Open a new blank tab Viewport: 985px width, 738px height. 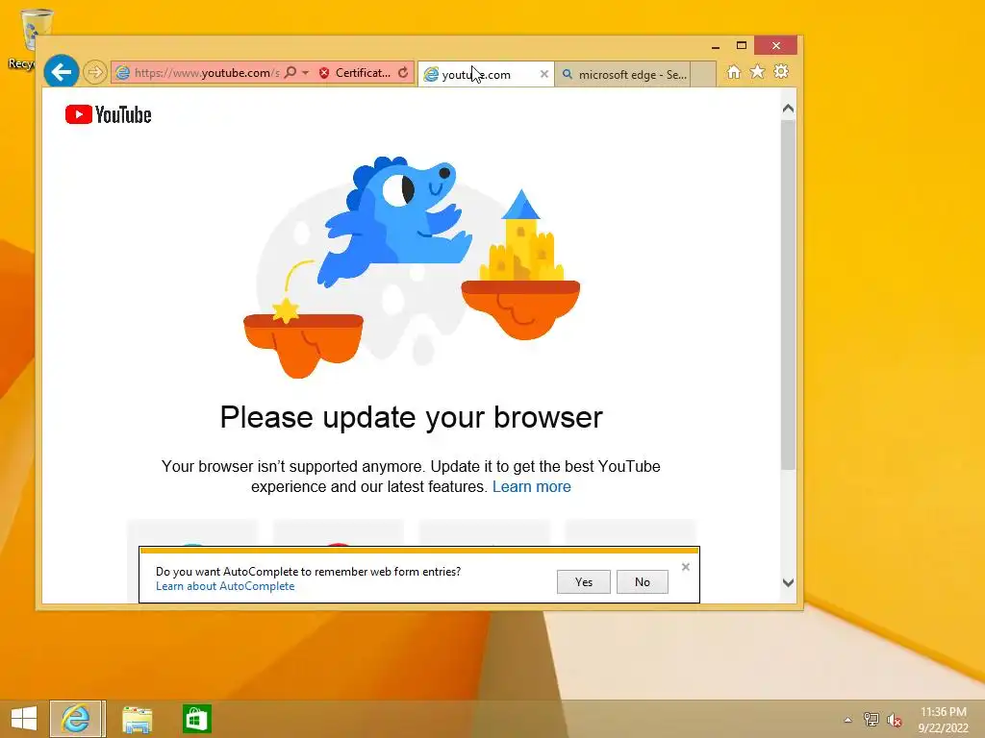point(703,75)
